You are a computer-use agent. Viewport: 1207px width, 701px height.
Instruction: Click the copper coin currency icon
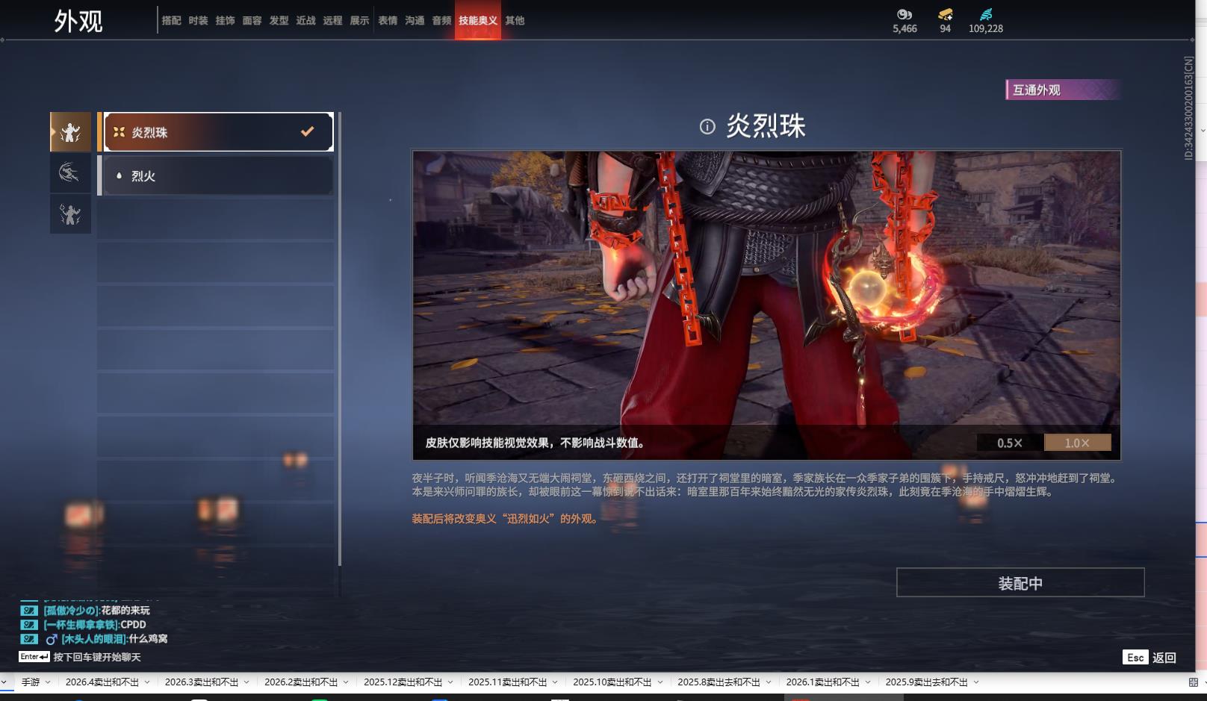904,13
